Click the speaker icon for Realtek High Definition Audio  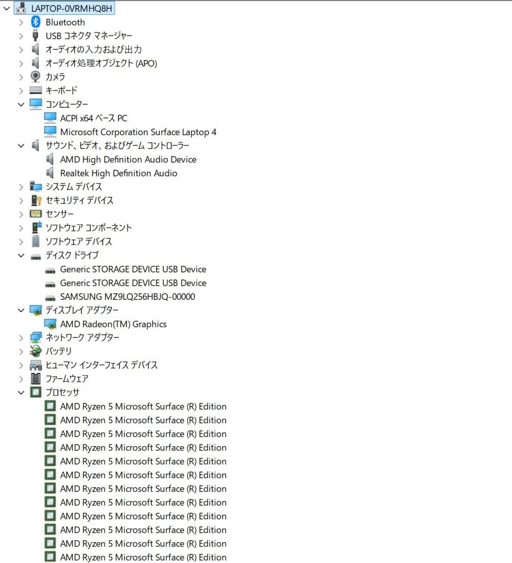coord(50,173)
